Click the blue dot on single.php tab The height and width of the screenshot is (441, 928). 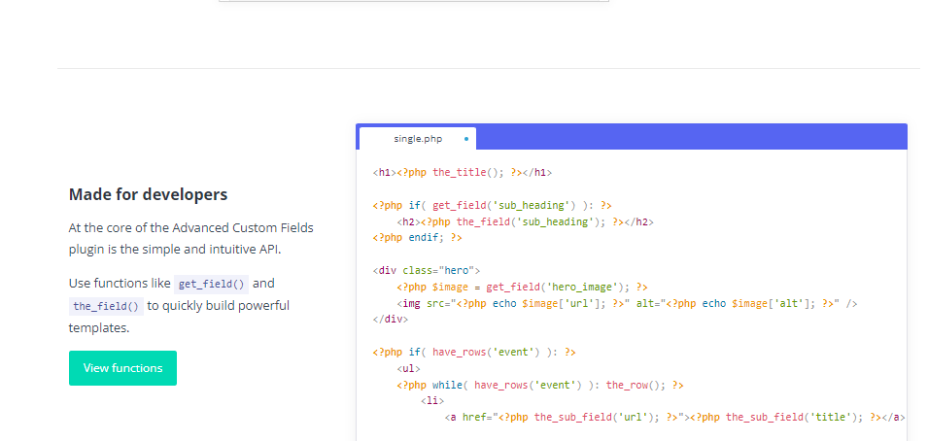pos(466,139)
